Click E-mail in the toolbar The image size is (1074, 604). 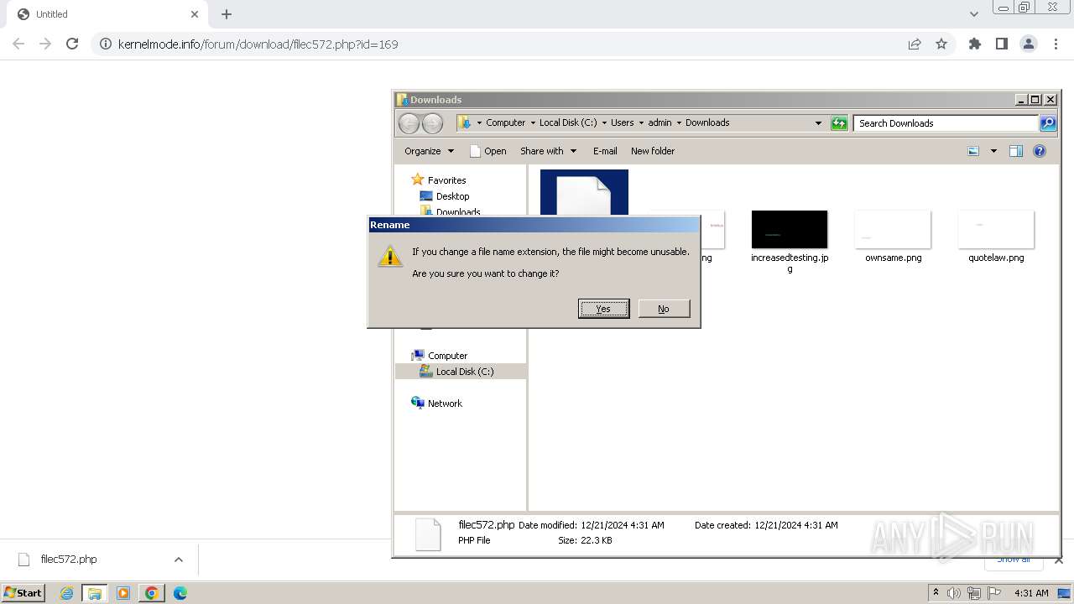coord(605,151)
